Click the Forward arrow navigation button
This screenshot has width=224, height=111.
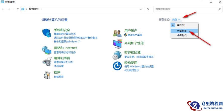[9, 9]
